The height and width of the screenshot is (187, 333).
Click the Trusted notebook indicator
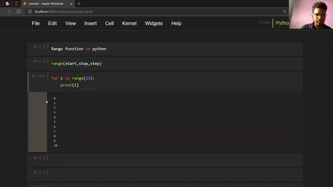click(x=265, y=22)
